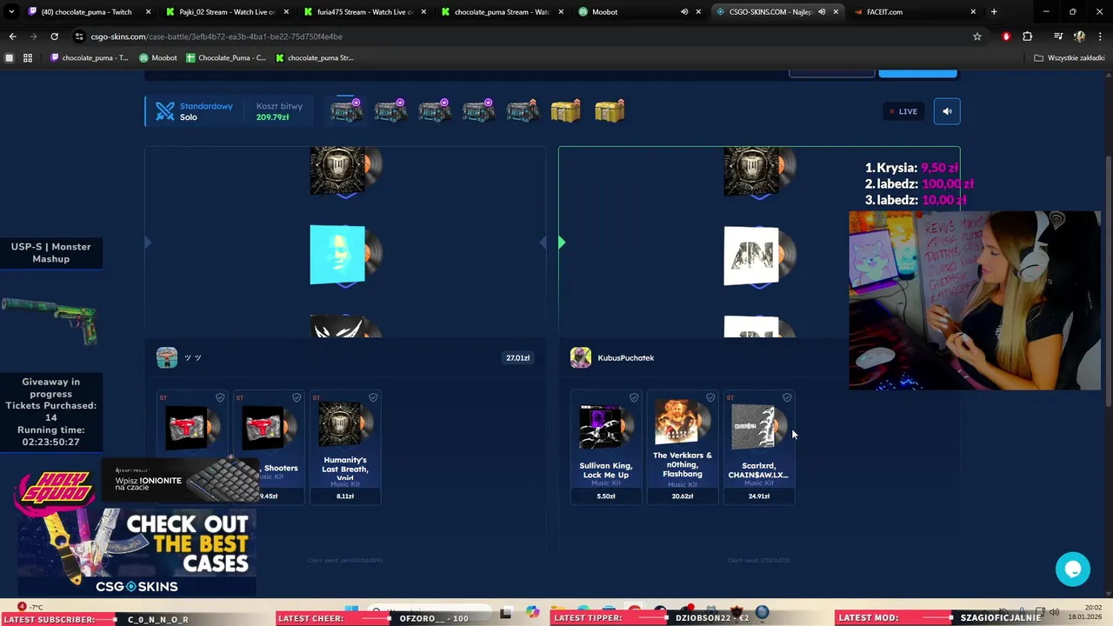
Task: Click KubusPuchatek player avatar
Action: pyautogui.click(x=581, y=357)
